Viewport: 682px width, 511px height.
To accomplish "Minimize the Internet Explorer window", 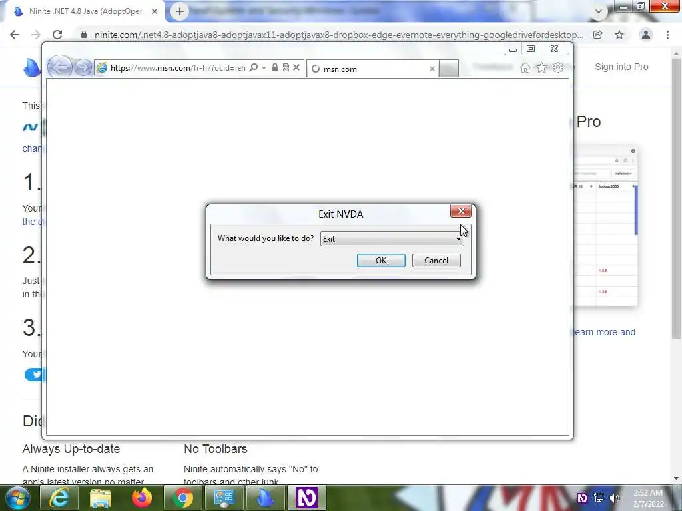I will click(513, 49).
